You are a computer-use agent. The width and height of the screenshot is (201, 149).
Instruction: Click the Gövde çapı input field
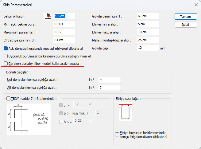[148, 48]
